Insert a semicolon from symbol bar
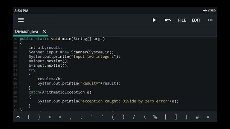 (x=81, y=117)
